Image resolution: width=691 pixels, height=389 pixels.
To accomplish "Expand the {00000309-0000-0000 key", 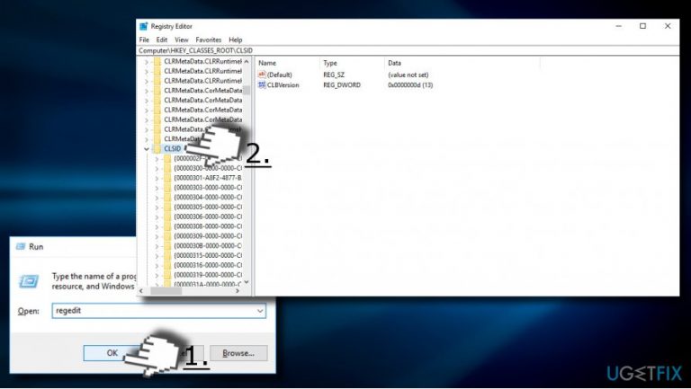I will click(157, 236).
